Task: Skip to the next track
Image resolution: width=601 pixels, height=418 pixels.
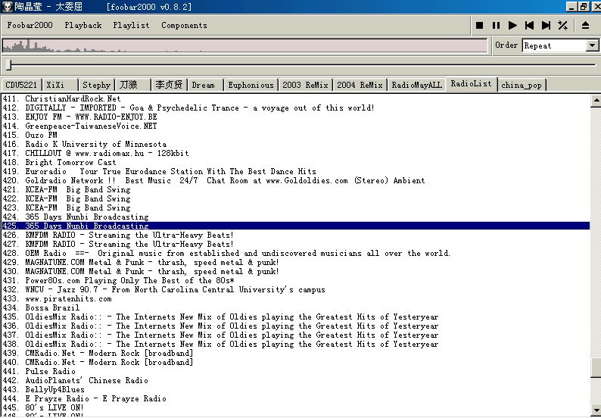Action: click(x=547, y=25)
